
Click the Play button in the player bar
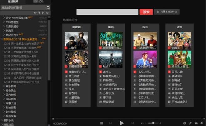pyautogui.click(x=122, y=123)
